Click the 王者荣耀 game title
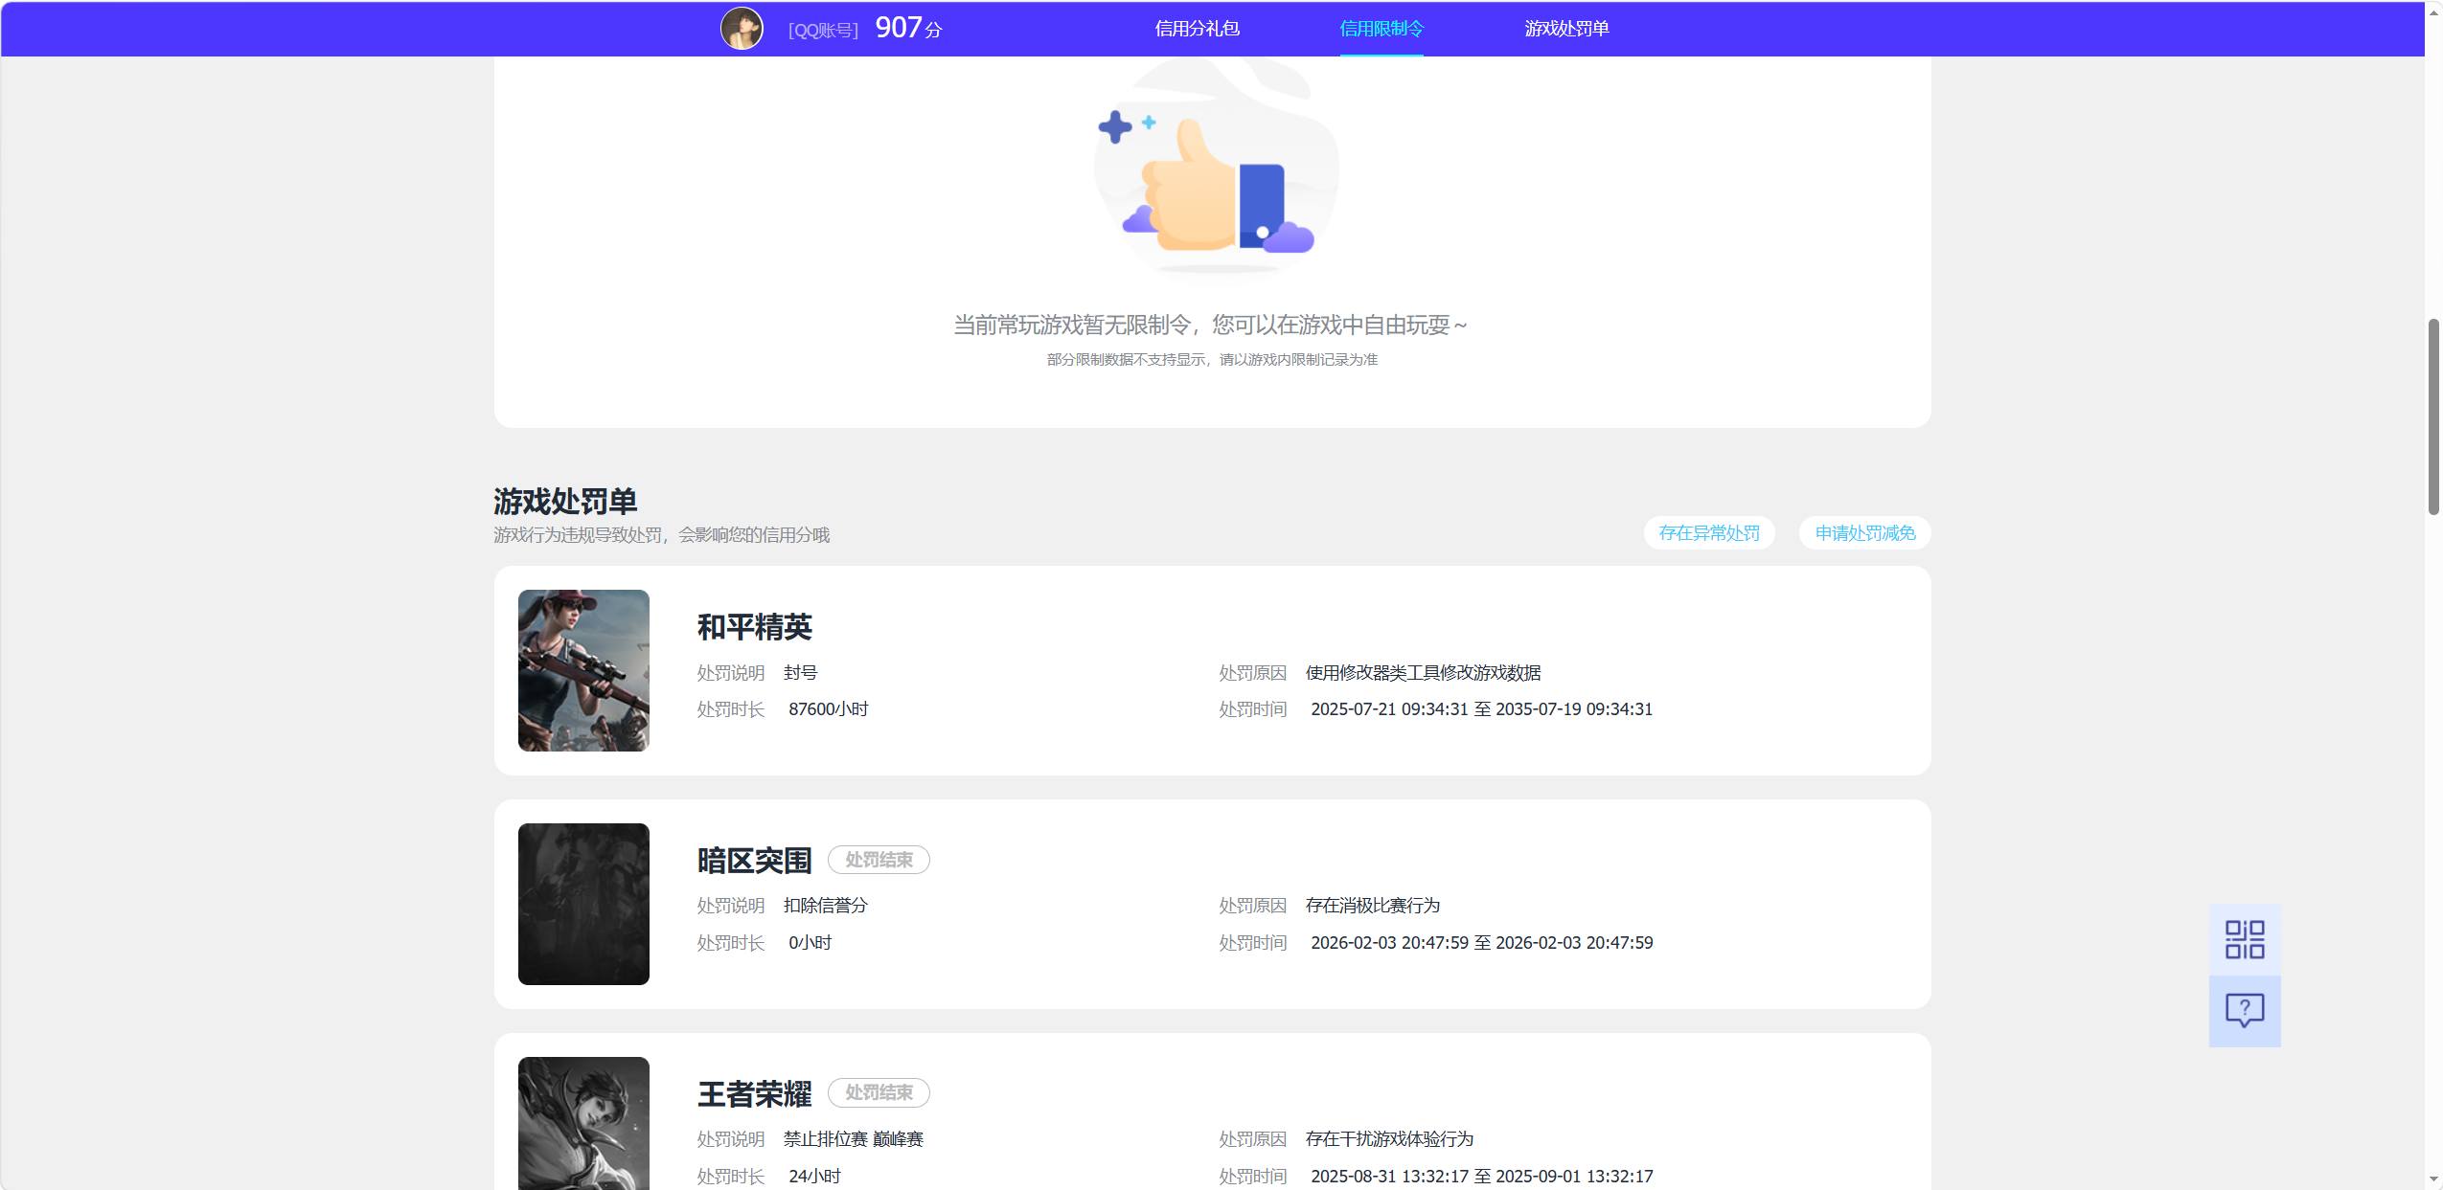Screen dimensions: 2443x1190 coord(754,1093)
